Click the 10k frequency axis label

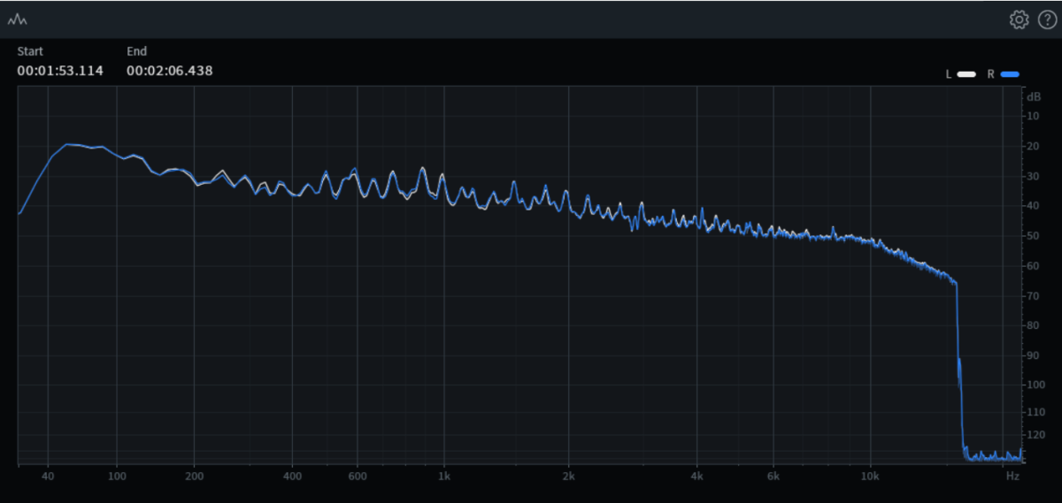pyautogui.click(x=870, y=476)
